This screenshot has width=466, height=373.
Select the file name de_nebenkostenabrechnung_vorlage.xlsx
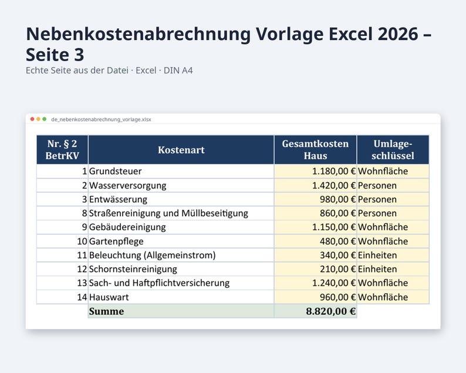click(101, 119)
